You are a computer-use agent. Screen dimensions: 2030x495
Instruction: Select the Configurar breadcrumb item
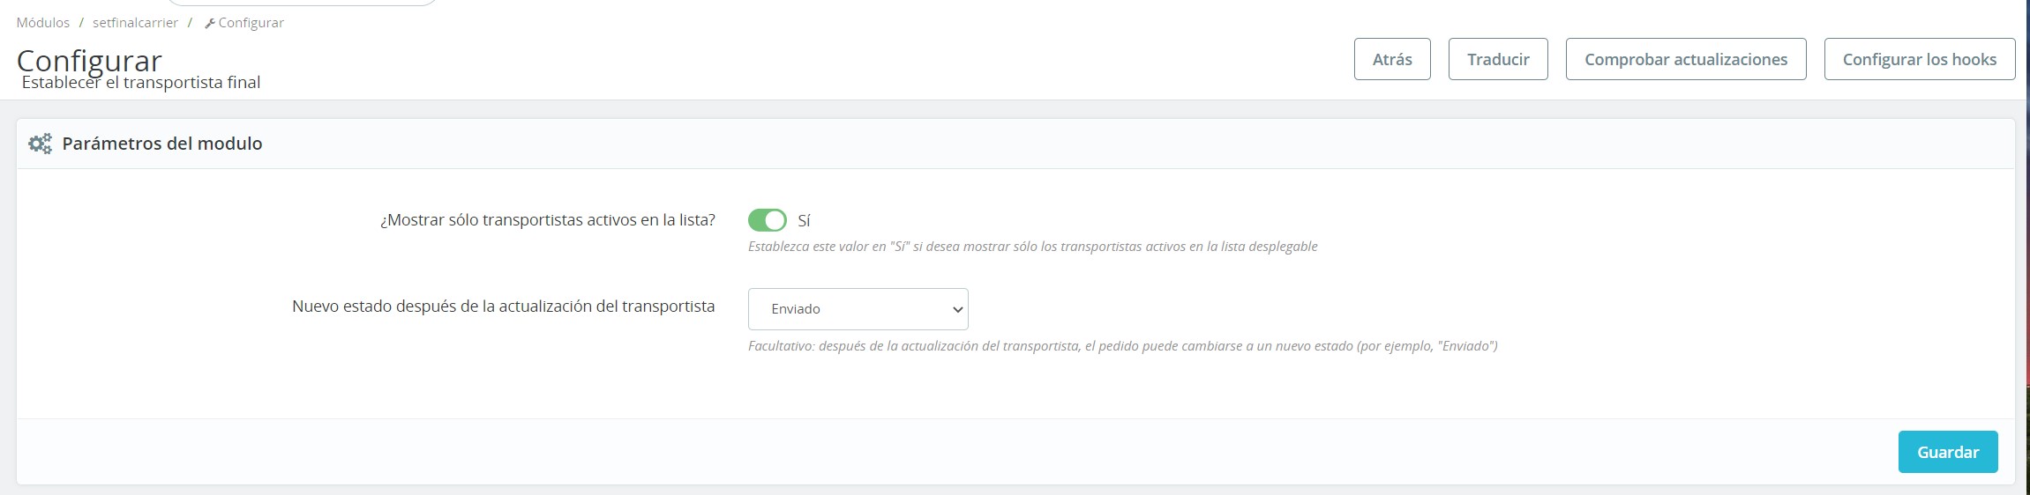(x=251, y=23)
